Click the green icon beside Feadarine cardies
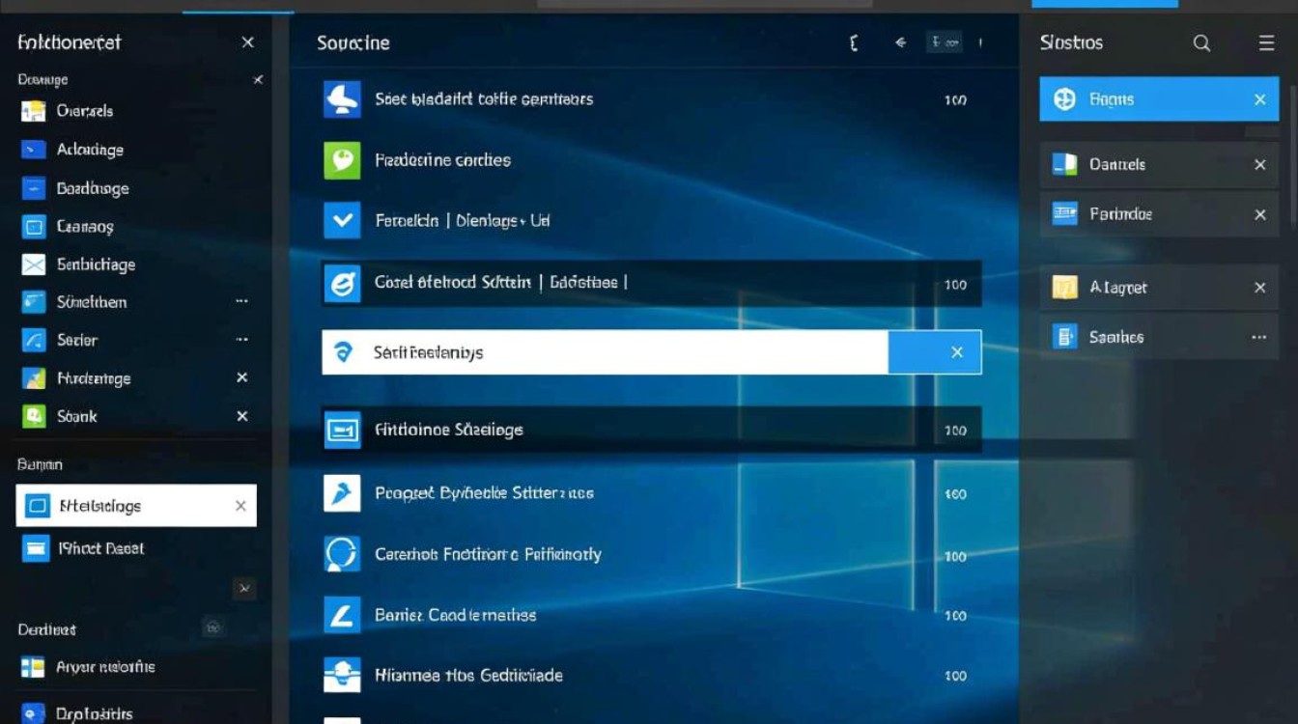 (x=342, y=160)
